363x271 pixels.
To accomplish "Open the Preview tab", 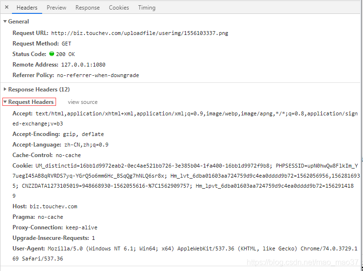I will (x=57, y=8).
